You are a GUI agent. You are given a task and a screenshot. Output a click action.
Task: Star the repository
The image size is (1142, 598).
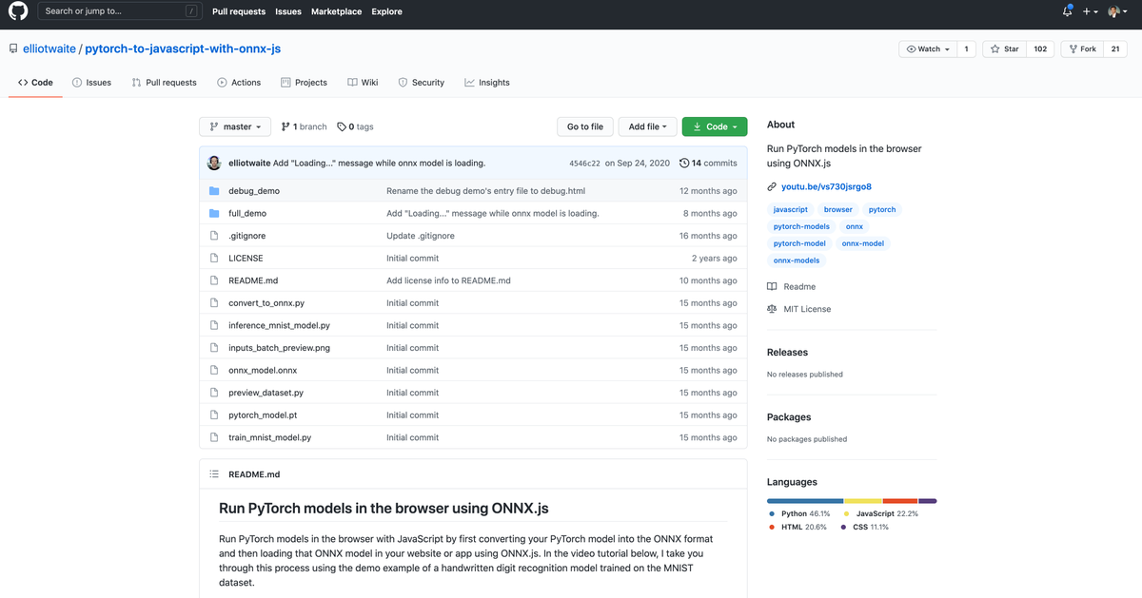1004,48
